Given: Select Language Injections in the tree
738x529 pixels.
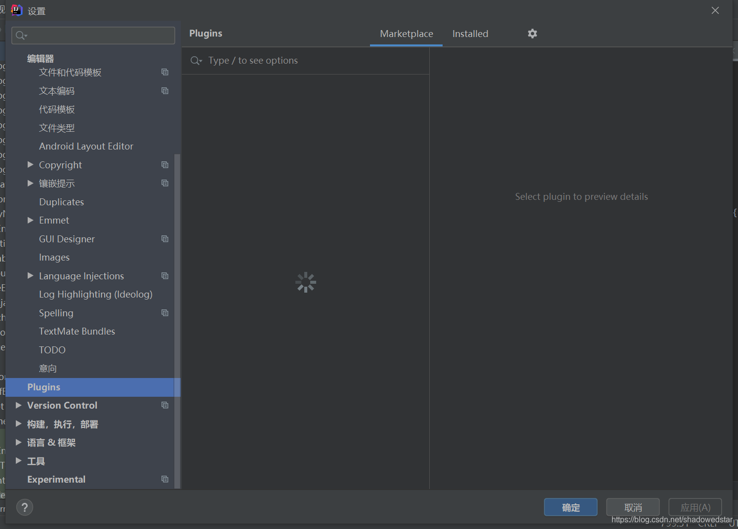Looking at the screenshot, I should click(82, 276).
